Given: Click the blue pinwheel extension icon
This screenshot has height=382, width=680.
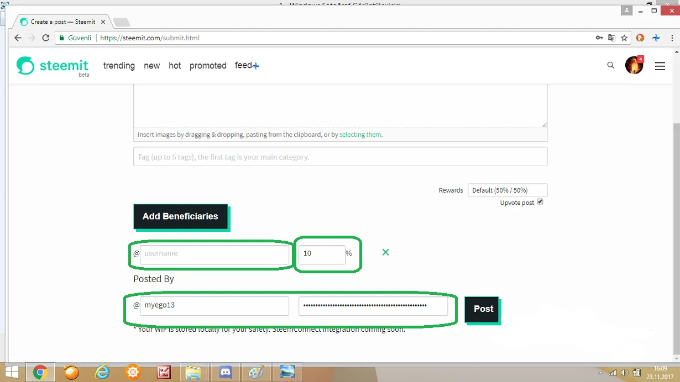Looking at the screenshot, I should [x=656, y=38].
